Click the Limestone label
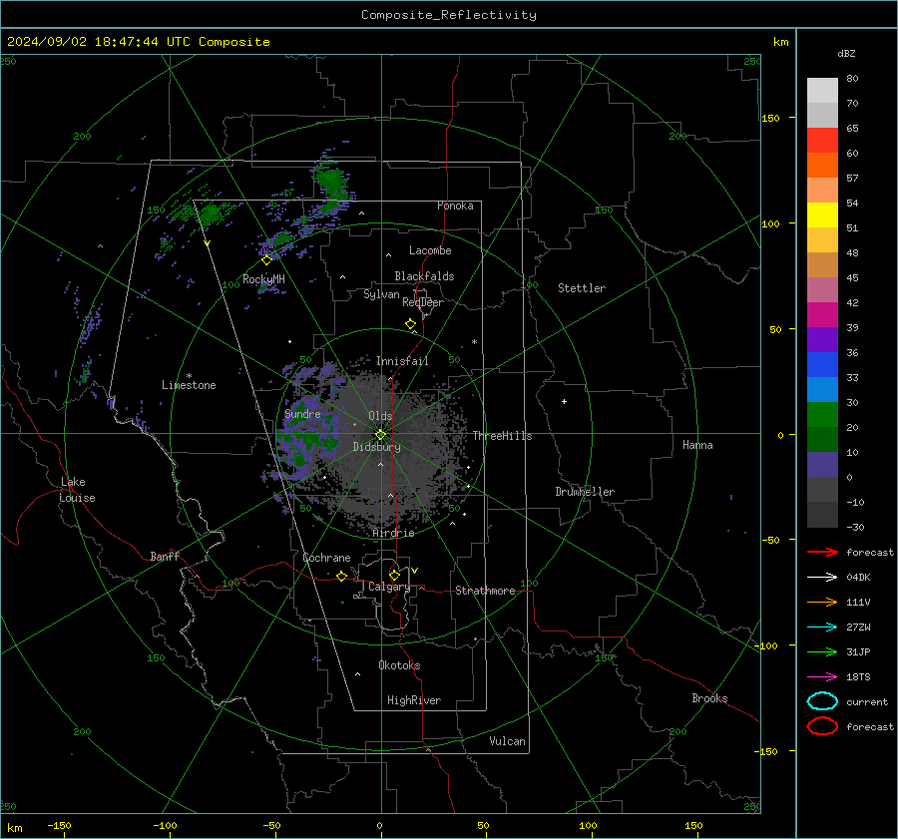Screen dimensions: 898x839 (189, 385)
